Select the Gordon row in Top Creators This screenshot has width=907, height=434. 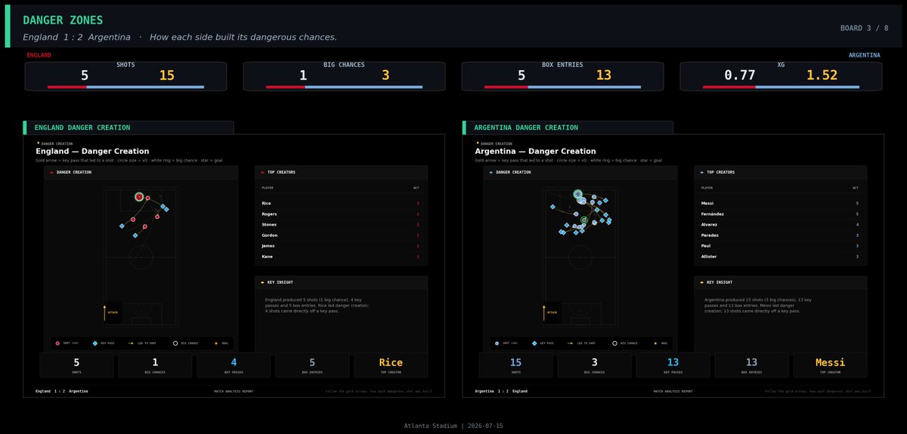(341, 235)
